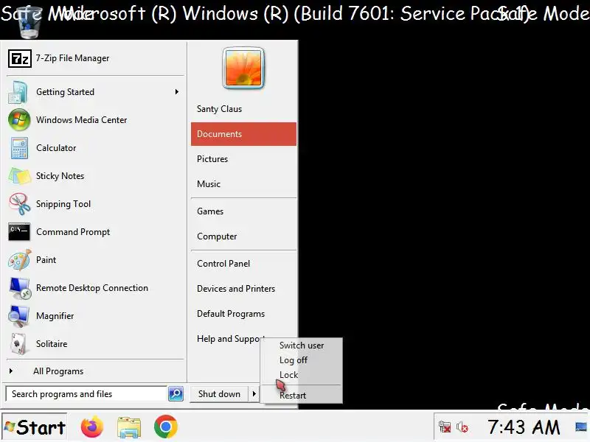Open Control Panel
The width and height of the screenshot is (590, 442).
243,264
